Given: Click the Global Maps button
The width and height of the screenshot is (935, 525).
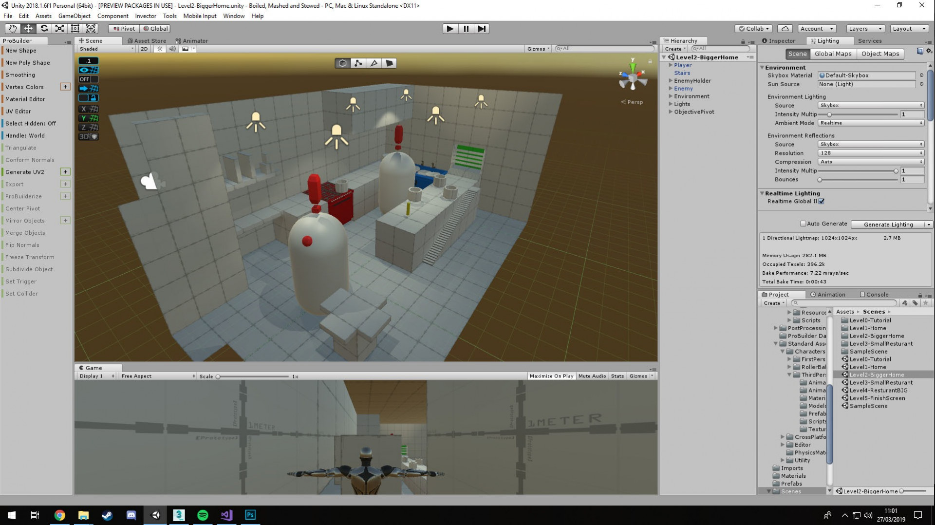Looking at the screenshot, I should [833, 54].
